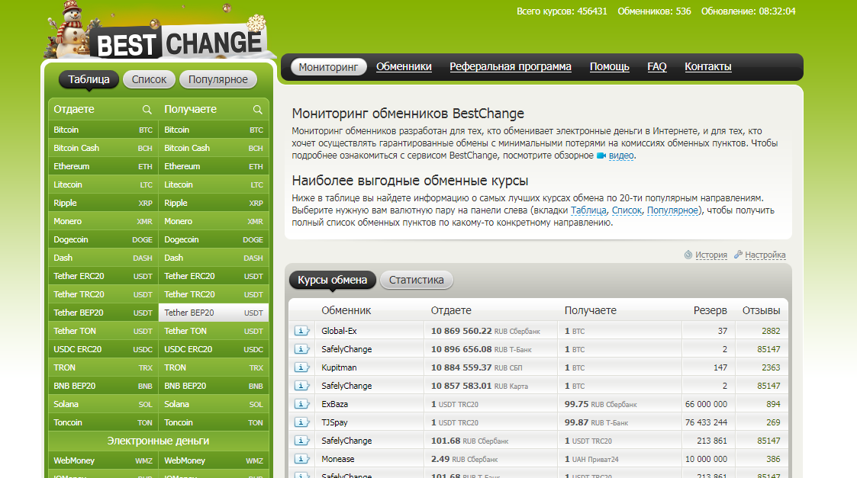Click the История clock icon
857x478 pixels.
coord(688,255)
